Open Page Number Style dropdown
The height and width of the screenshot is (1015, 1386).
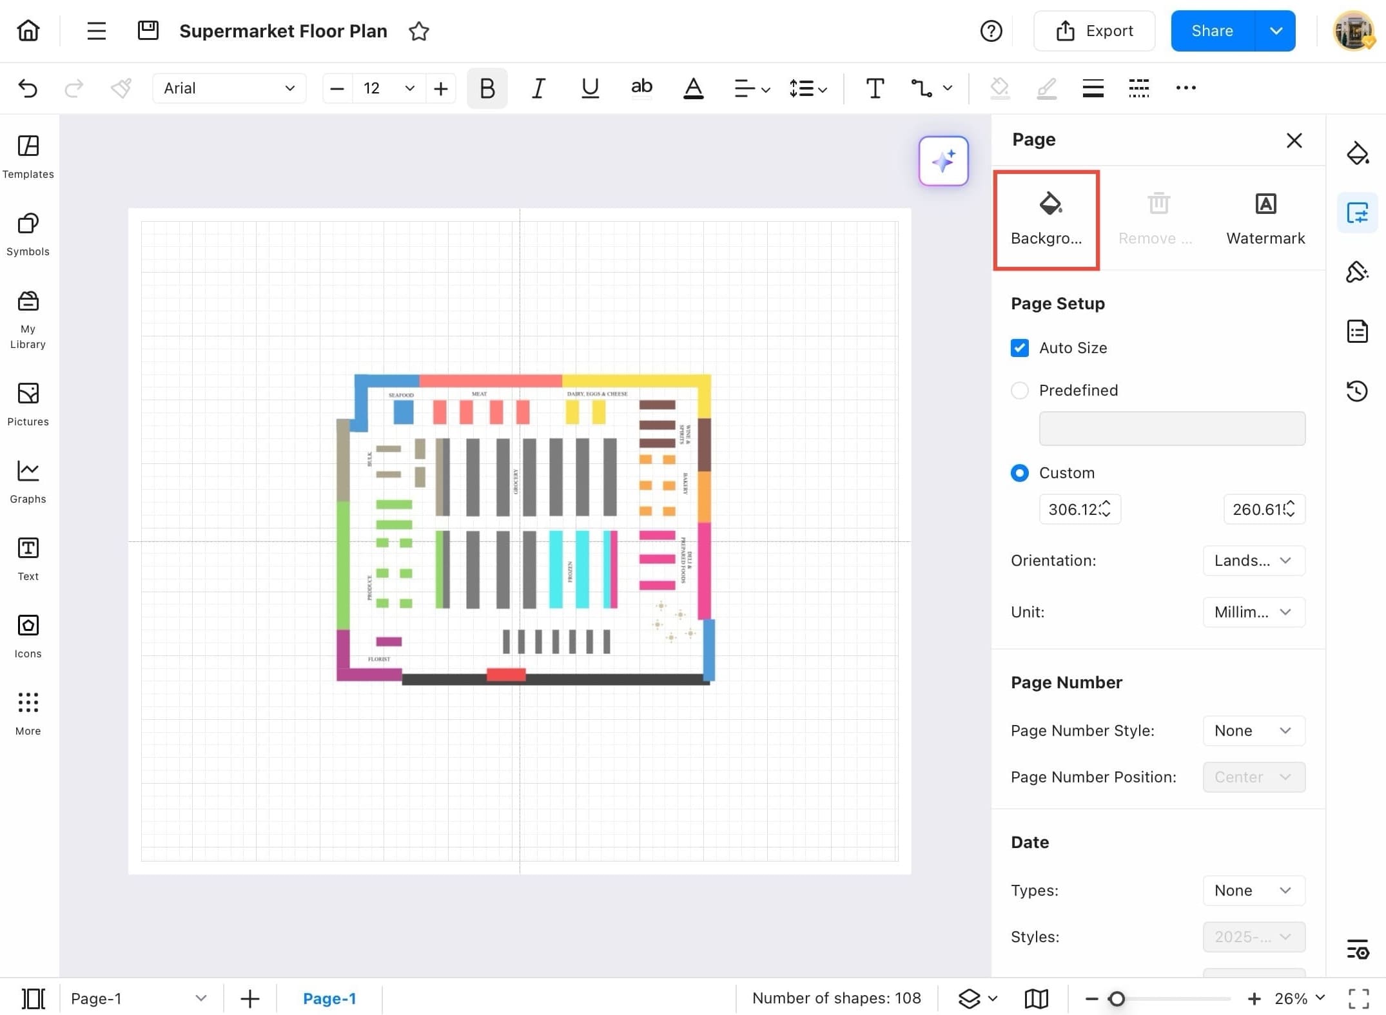[x=1253, y=731]
